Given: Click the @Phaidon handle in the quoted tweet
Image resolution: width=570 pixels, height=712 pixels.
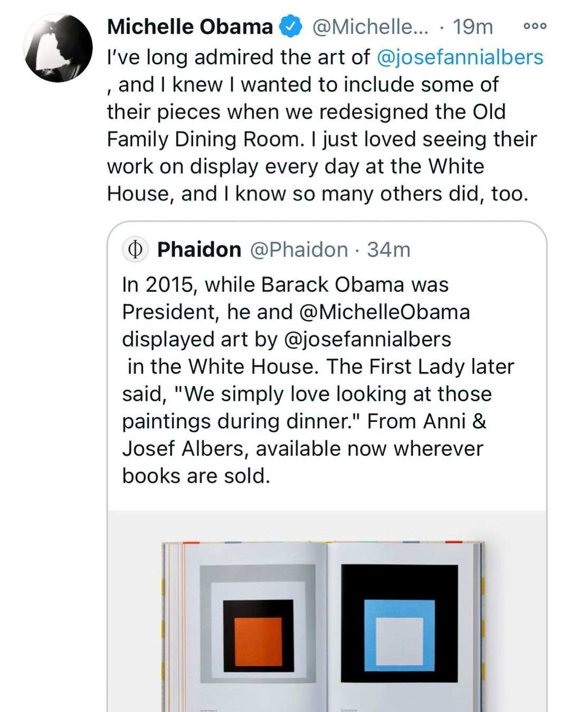Looking at the screenshot, I should (299, 249).
